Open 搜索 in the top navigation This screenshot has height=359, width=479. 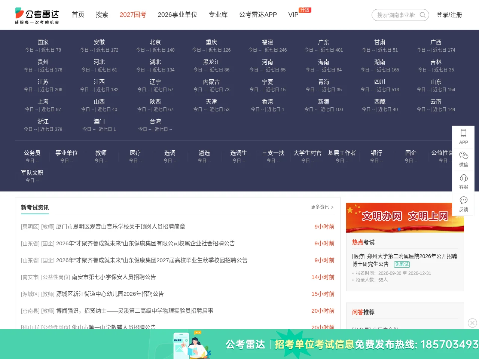coord(102,15)
